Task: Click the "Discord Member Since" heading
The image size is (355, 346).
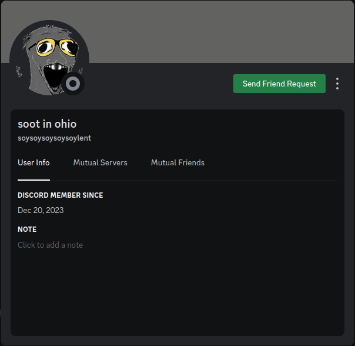Action: pos(60,195)
